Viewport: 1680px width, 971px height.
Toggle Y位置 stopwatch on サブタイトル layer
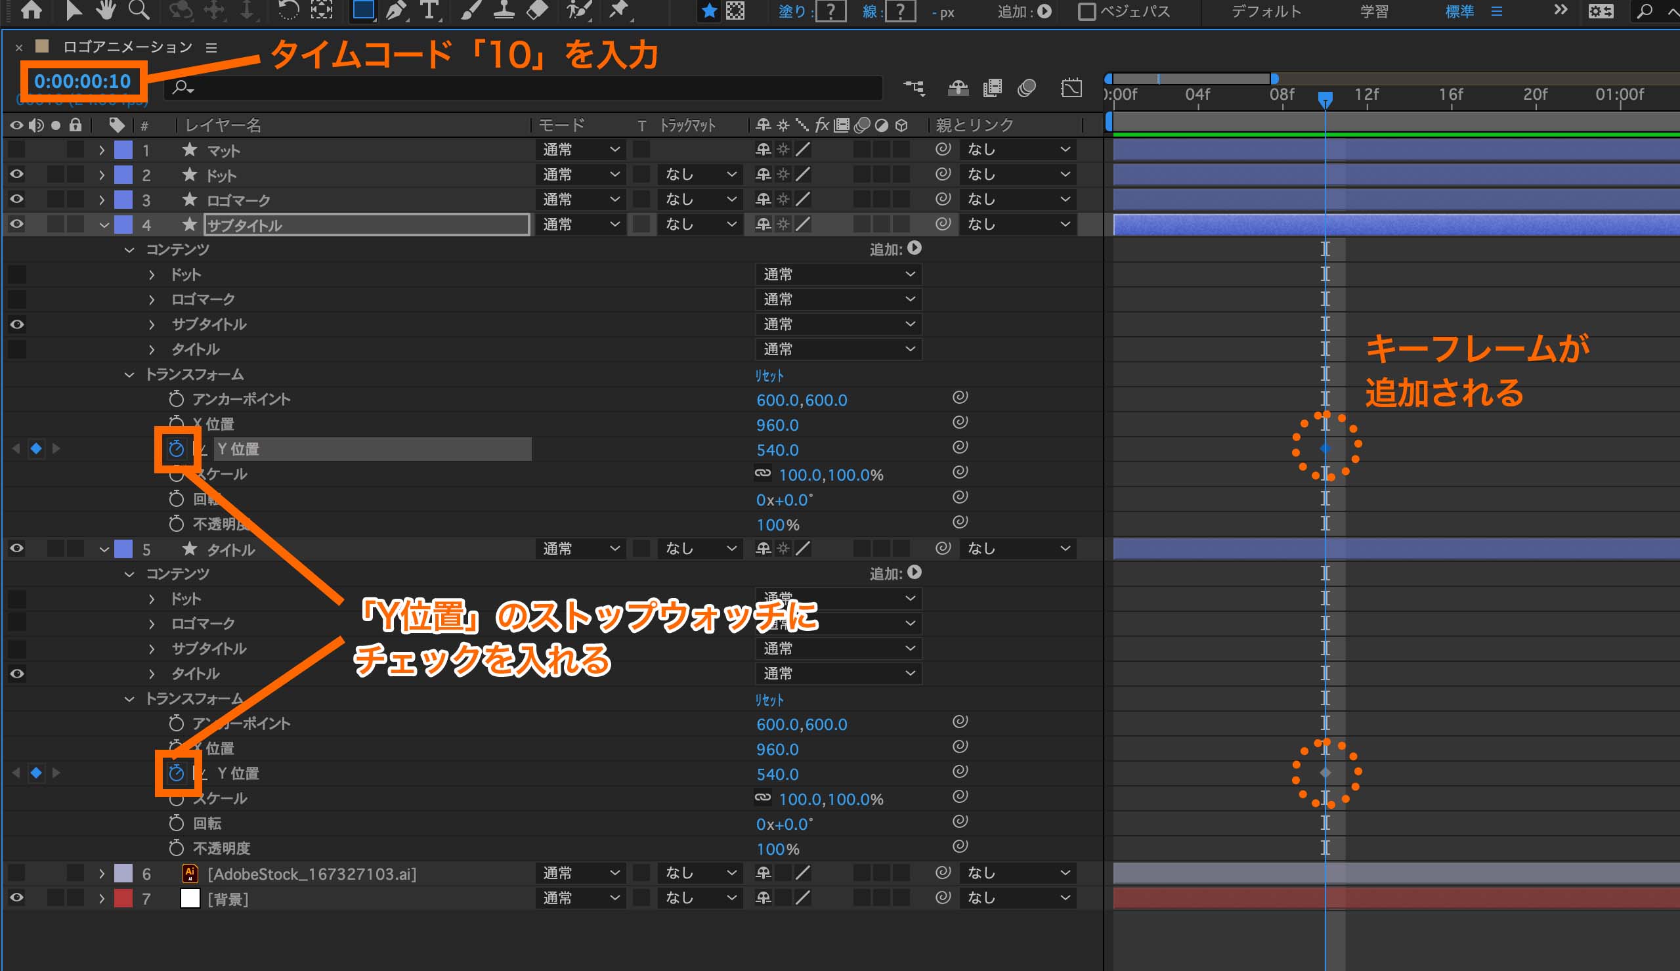click(x=176, y=449)
